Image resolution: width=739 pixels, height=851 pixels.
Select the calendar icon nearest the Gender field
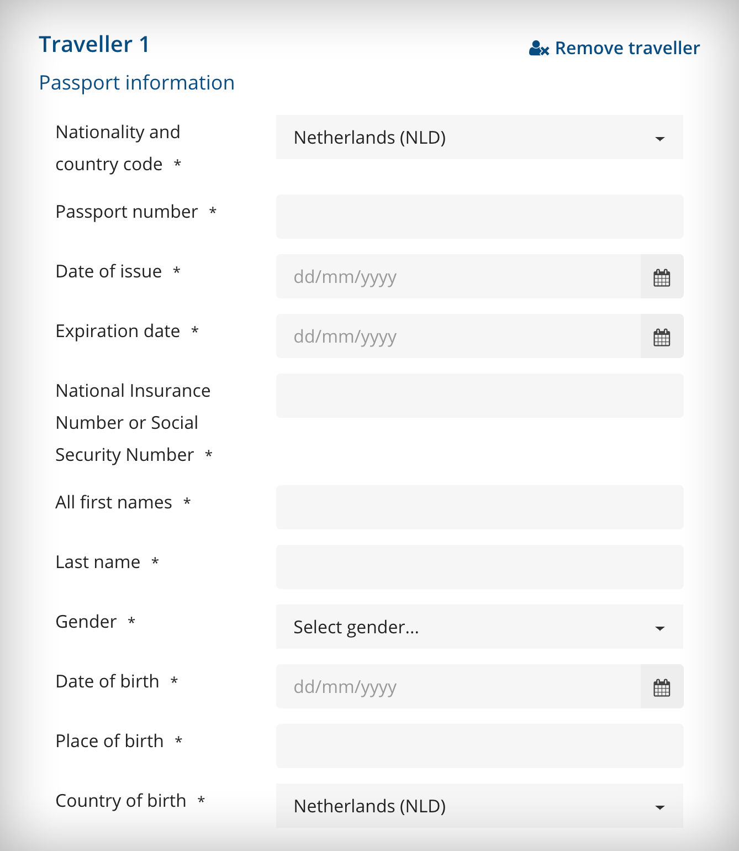(662, 686)
